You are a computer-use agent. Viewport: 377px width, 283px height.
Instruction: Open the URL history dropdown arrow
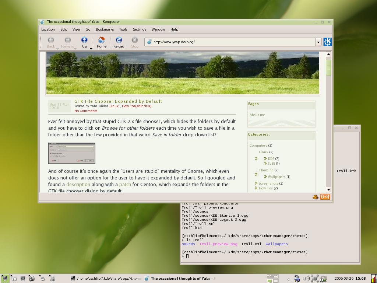click(x=318, y=42)
